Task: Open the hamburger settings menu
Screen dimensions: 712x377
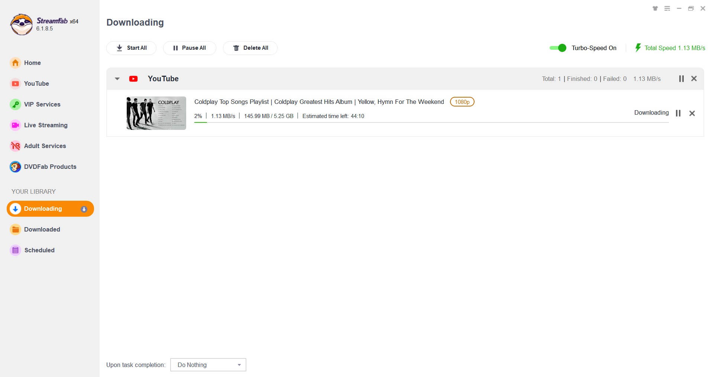Action: (x=667, y=9)
